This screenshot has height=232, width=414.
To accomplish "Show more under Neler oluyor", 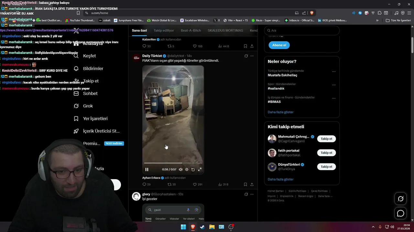I will click(x=281, y=112).
